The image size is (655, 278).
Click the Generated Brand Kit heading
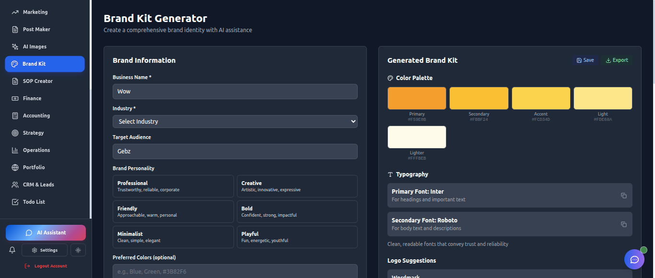[422, 60]
